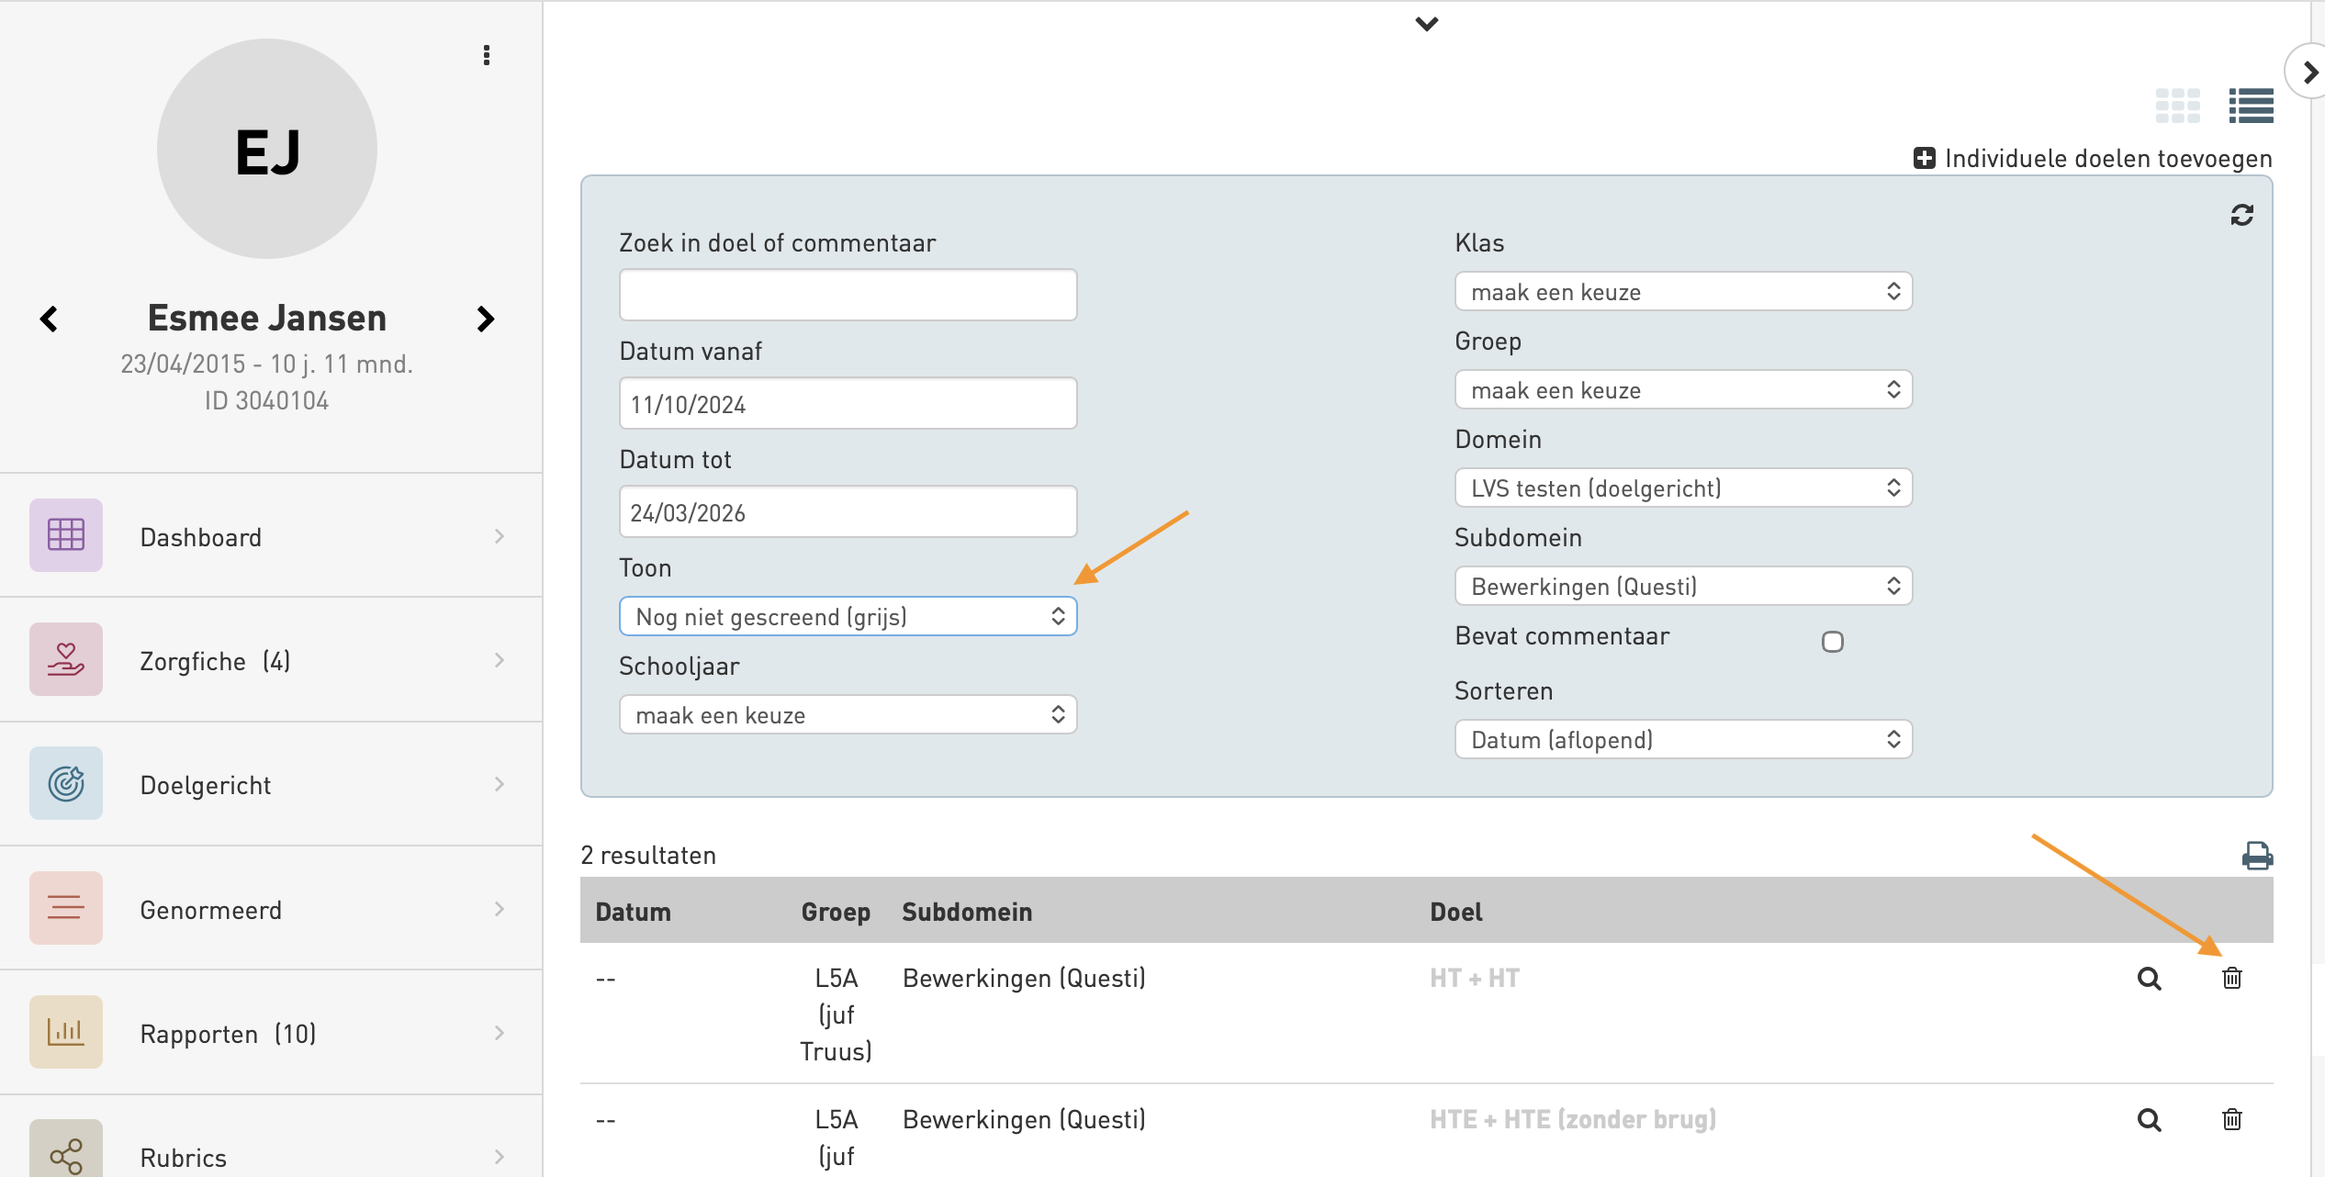Switch to grid view layout
This screenshot has width=2325, height=1177.
point(2177,106)
